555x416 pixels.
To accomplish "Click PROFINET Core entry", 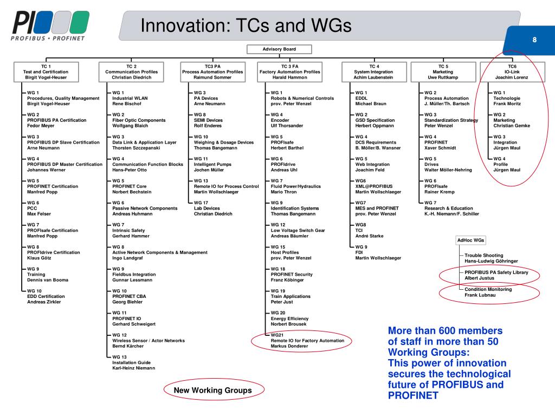I will 132,186.
